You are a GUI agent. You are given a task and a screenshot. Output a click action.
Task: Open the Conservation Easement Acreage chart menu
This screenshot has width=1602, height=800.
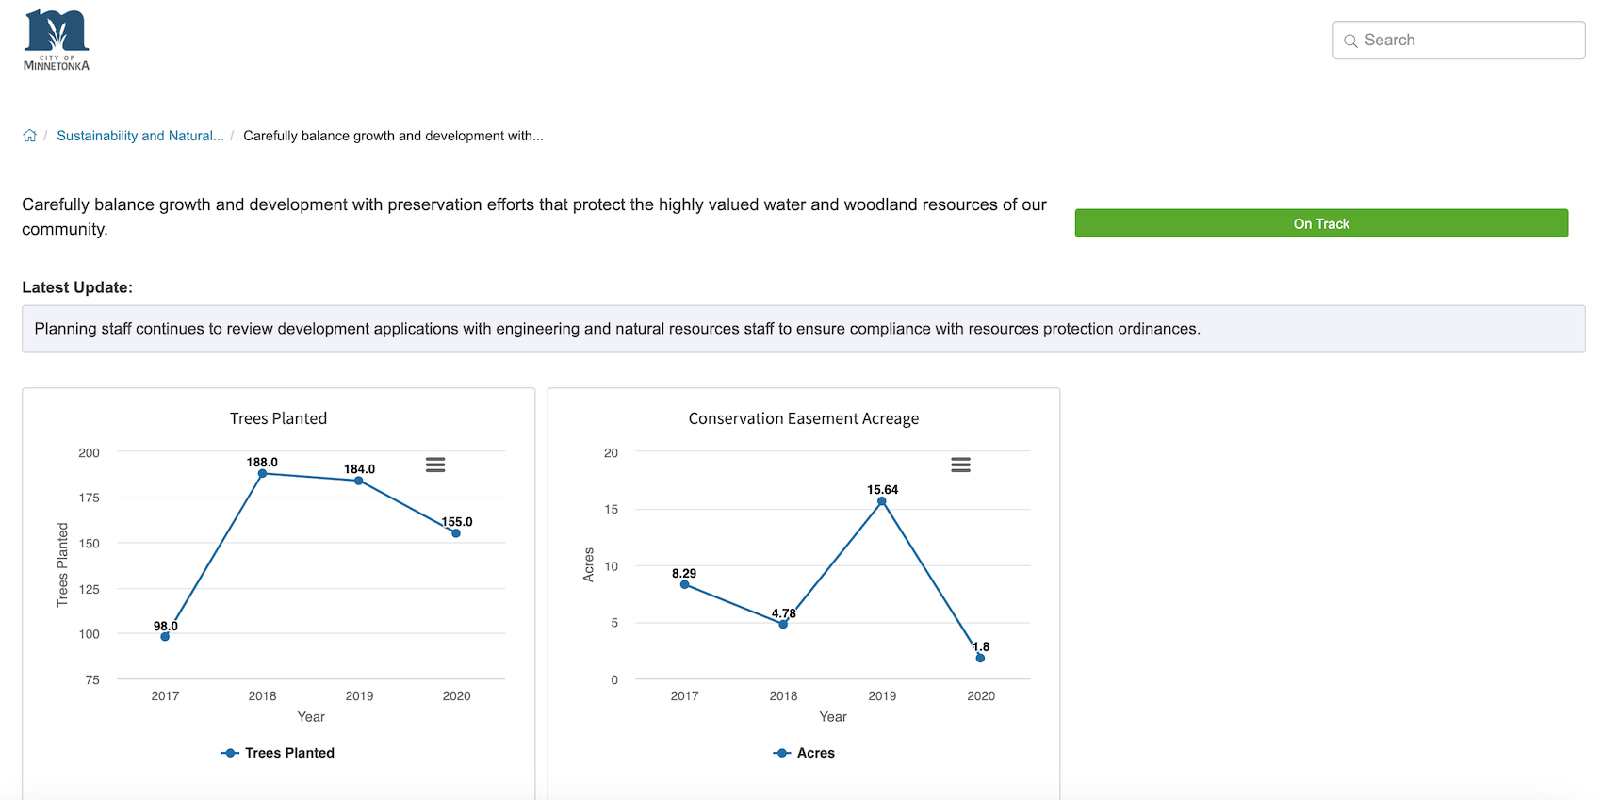(960, 465)
